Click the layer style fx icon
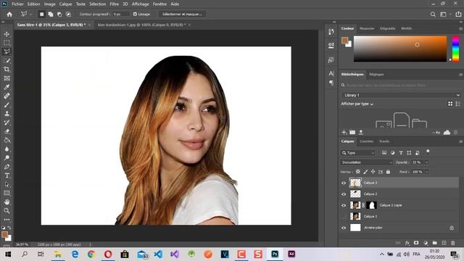Viewport: 464px width, 261px height. point(407,243)
